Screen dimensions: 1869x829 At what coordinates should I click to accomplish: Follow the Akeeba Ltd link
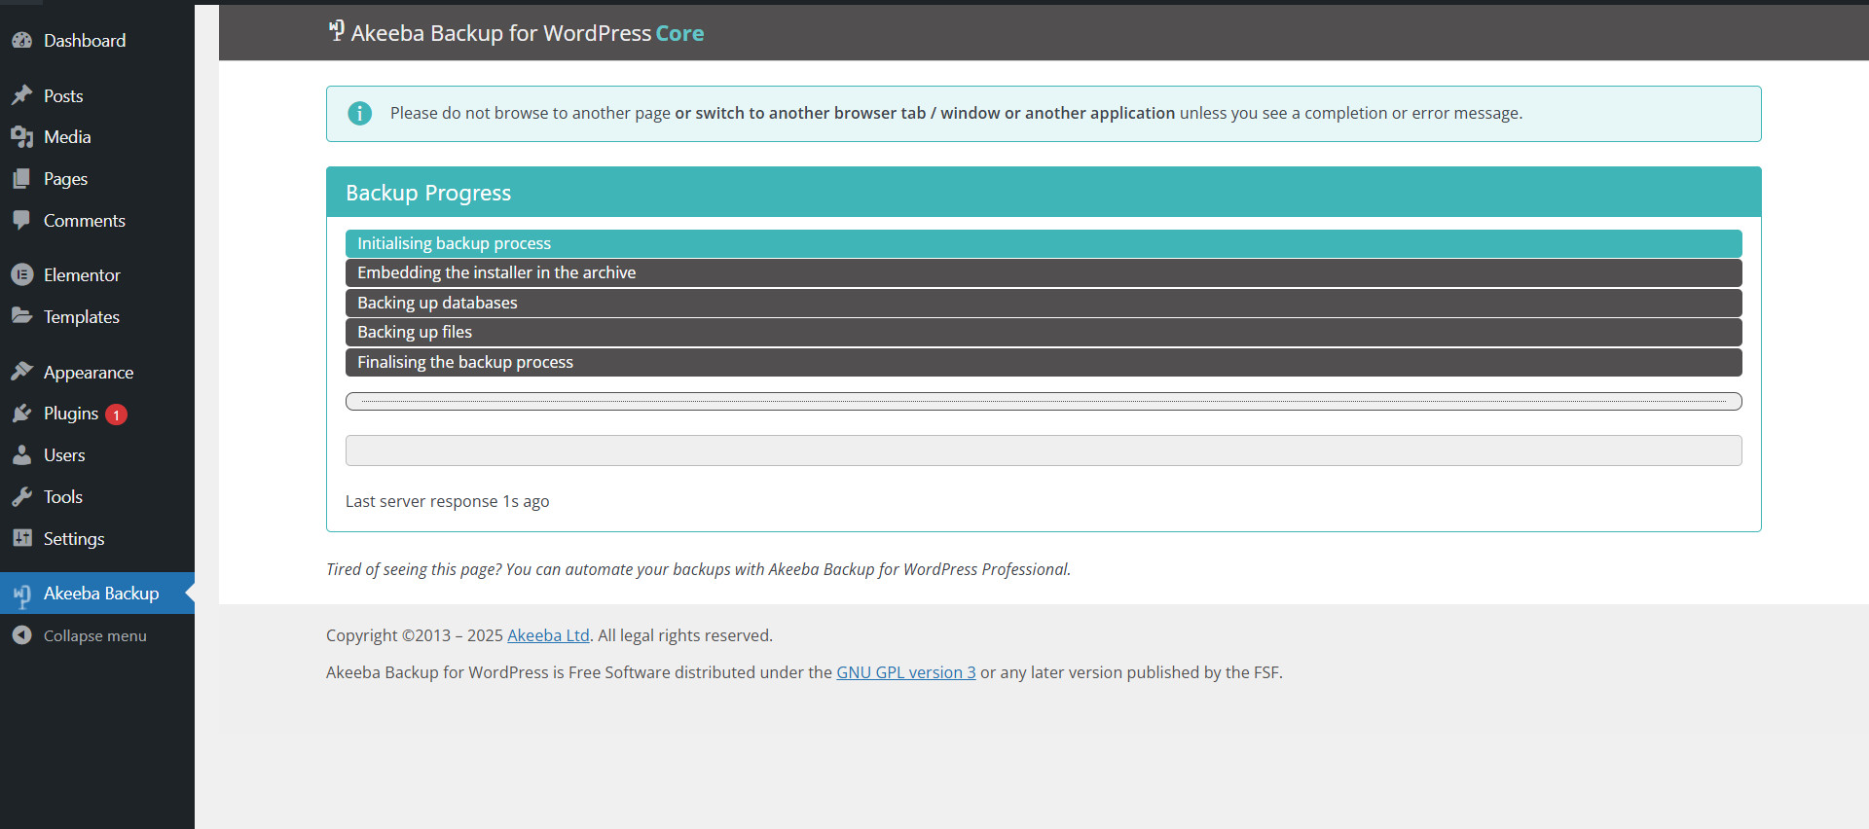click(x=548, y=635)
